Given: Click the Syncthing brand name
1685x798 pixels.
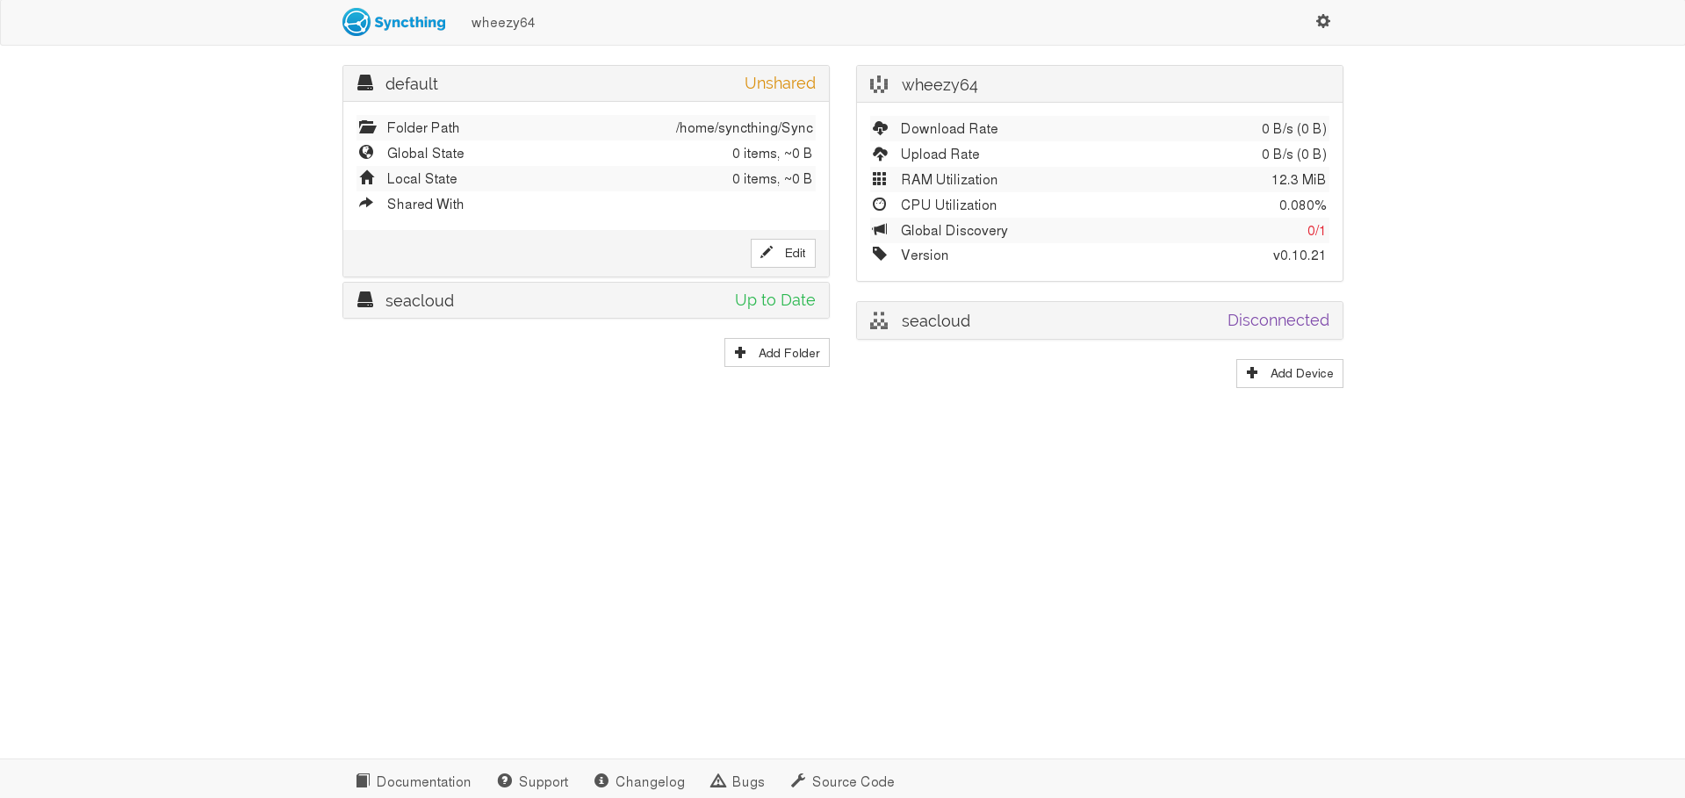Looking at the screenshot, I should click(410, 23).
